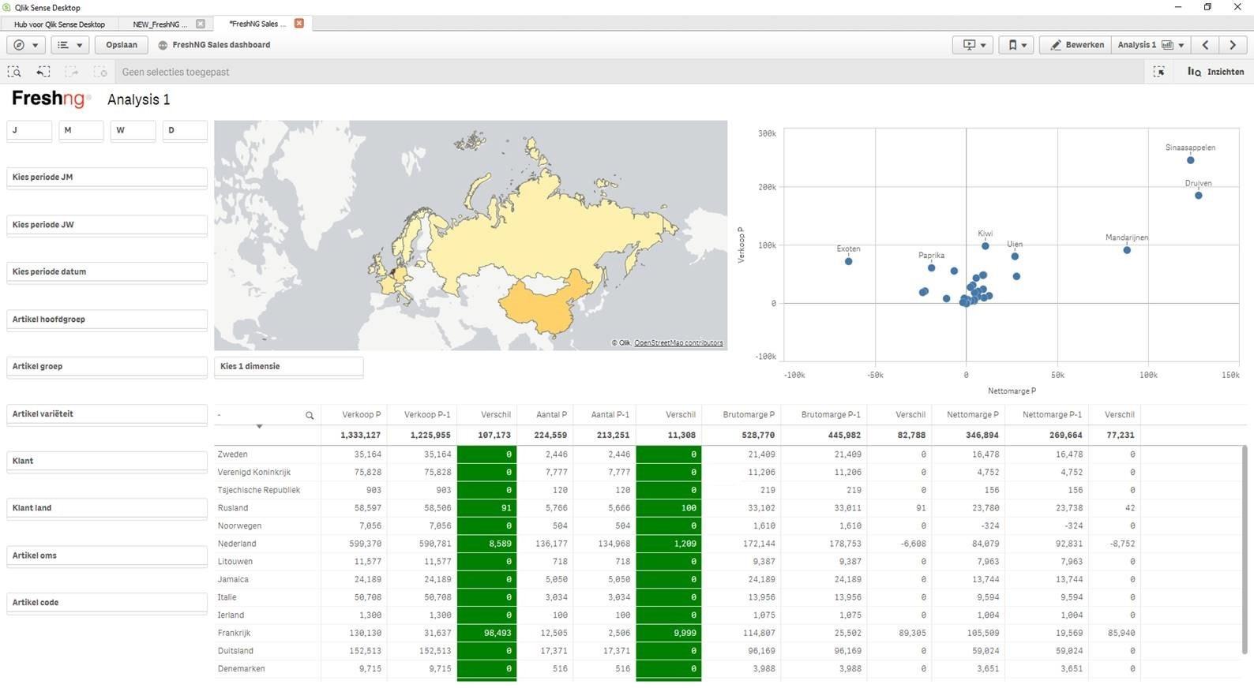Open the OpenStreetMap contributors link
Image resolution: width=1254 pixels, height=688 pixels.
click(678, 343)
